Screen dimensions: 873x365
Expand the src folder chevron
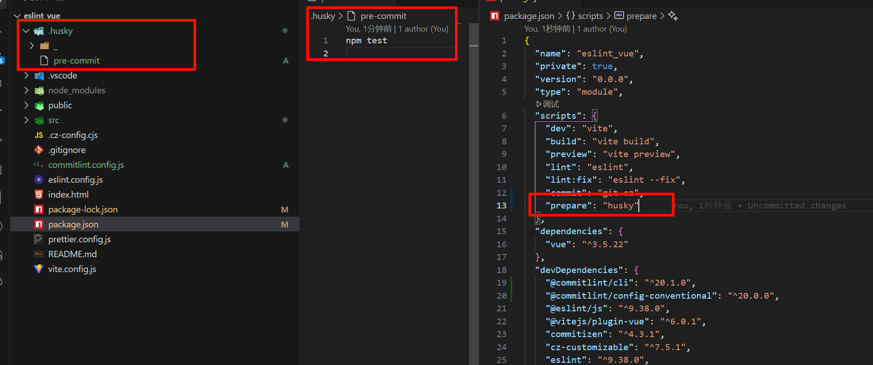(26, 120)
